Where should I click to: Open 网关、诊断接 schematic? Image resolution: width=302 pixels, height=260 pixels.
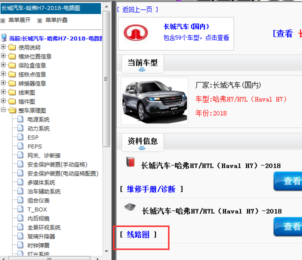coord(44,155)
